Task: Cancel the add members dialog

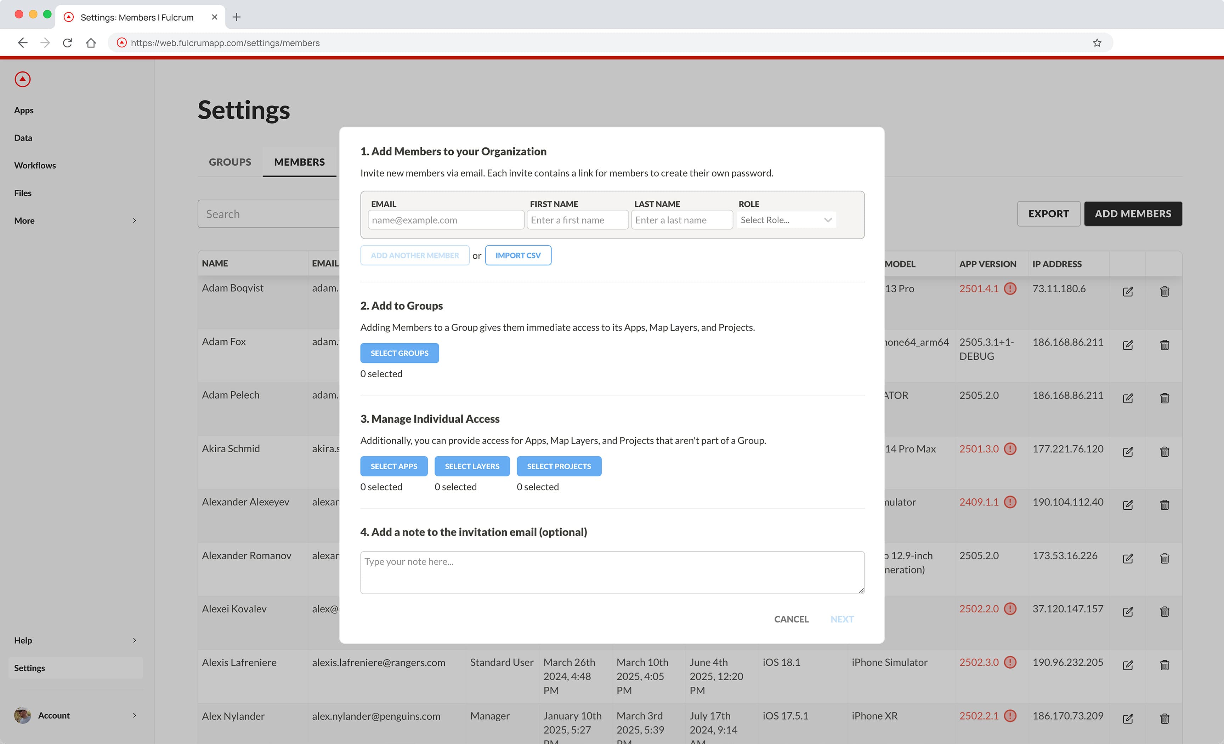Action: pyautogui.click(x=791, y=619)
